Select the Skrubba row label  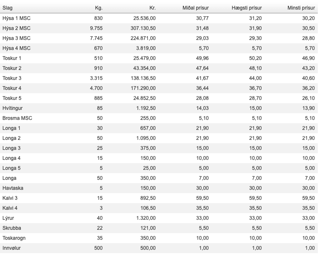pos(12,228)
